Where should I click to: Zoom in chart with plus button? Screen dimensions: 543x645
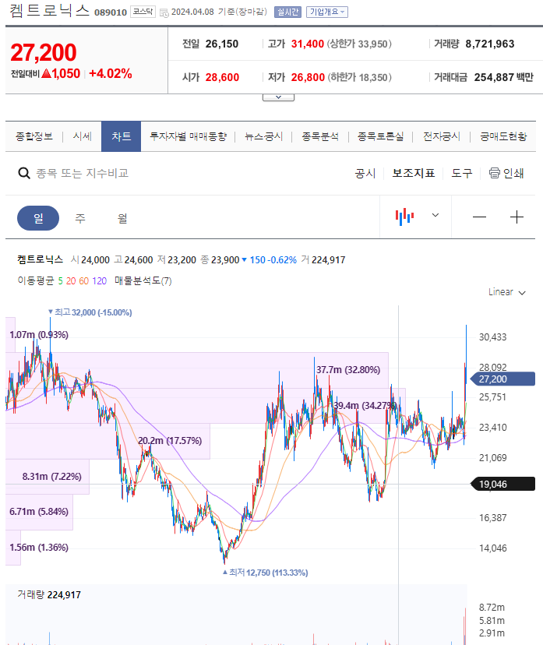coord(517,217)
